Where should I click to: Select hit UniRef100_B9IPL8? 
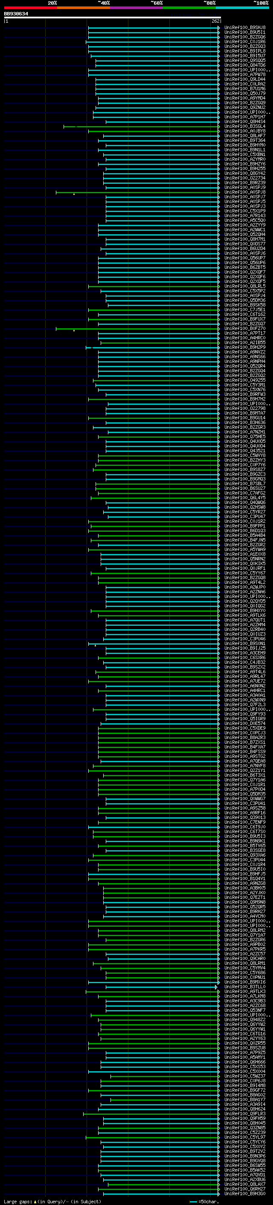(245, 51)
